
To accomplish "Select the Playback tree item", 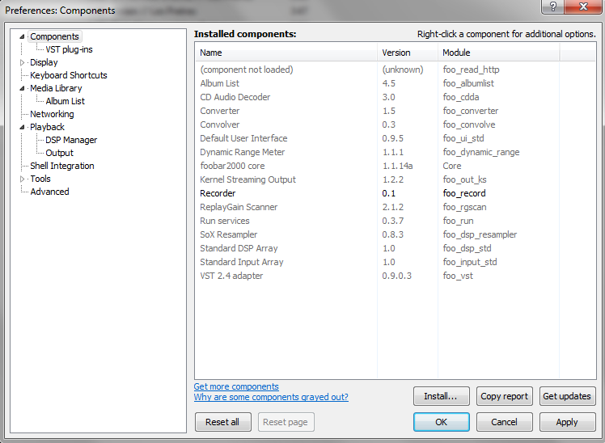I will coord(47,127).
